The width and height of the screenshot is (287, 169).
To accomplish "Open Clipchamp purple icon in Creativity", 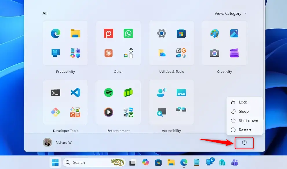I will point(234,53).
